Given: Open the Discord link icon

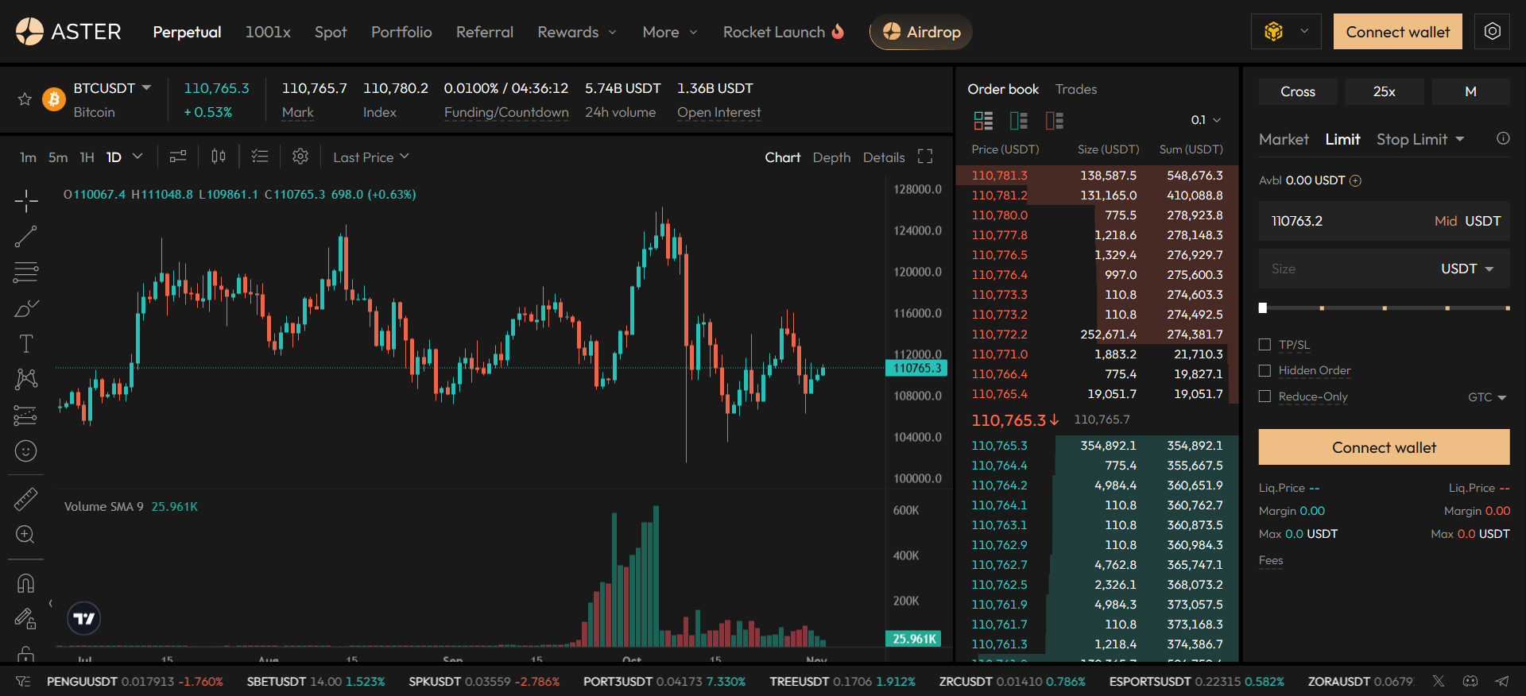Looking at the screenshot, I should click(x=1470, y=681).
